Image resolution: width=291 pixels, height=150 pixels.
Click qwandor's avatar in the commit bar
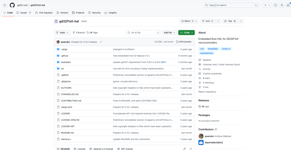(58, 42)
